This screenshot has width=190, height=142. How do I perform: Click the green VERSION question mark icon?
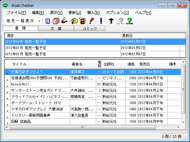click(x=129, y=21)
